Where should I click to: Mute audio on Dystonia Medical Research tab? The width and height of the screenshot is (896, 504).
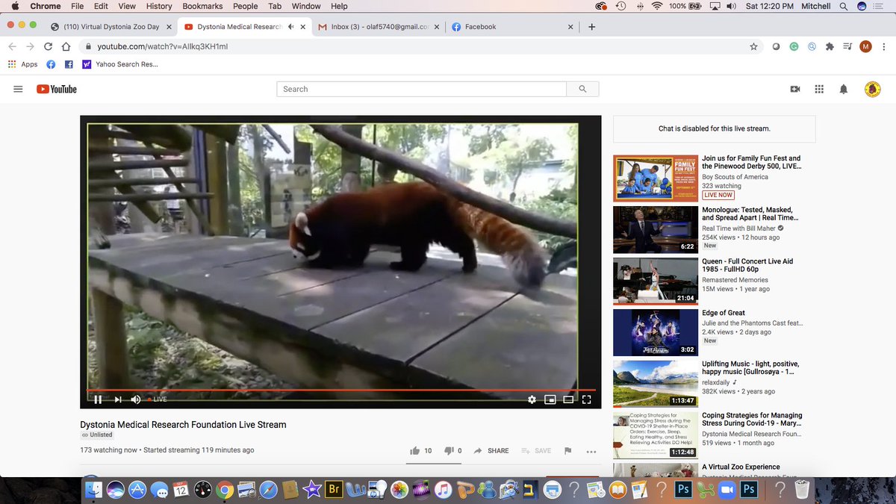[x=290, y=27]
